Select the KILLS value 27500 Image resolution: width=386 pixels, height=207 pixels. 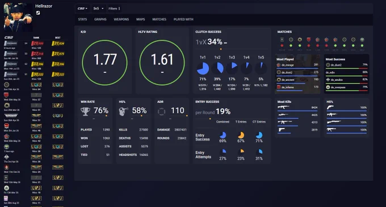[144, 130]
